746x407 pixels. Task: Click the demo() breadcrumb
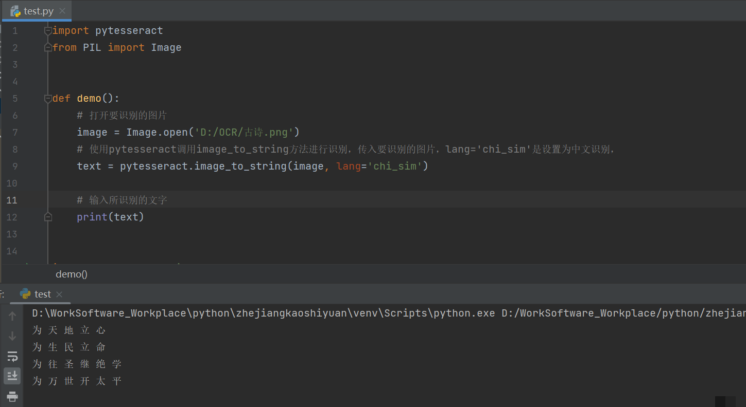click(x=72, y=274)
